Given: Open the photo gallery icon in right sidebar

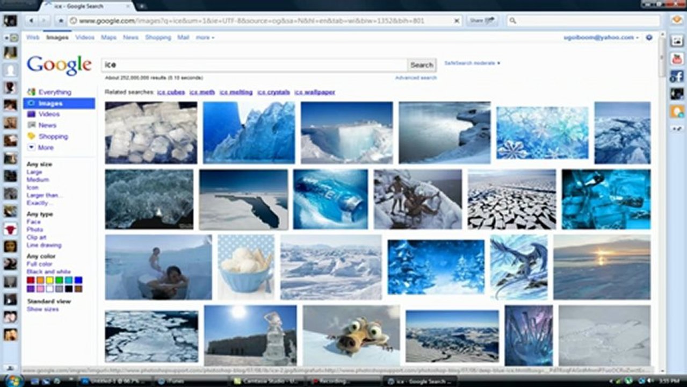Looking at the screenshot, I should click(676, 40).
